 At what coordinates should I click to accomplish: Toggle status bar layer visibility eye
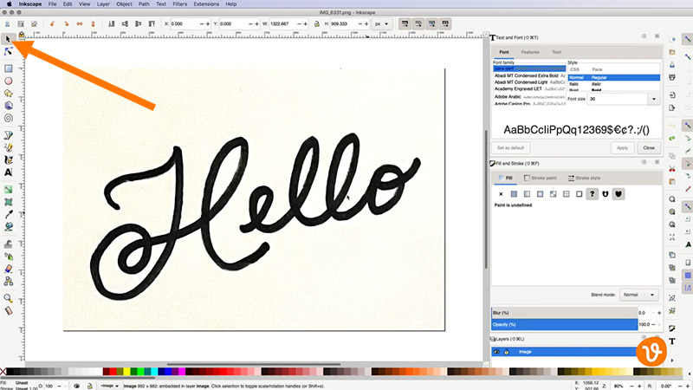pos(76,386)
